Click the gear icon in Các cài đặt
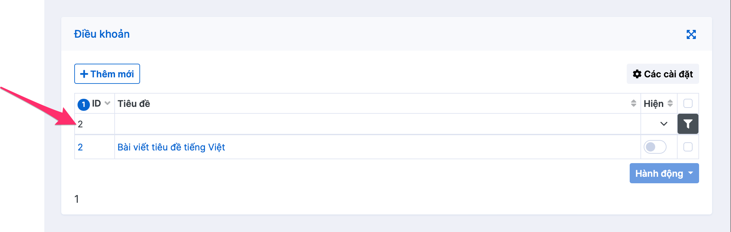The width and height of the screenshot is (731, 232). click(x=637, y=74)
